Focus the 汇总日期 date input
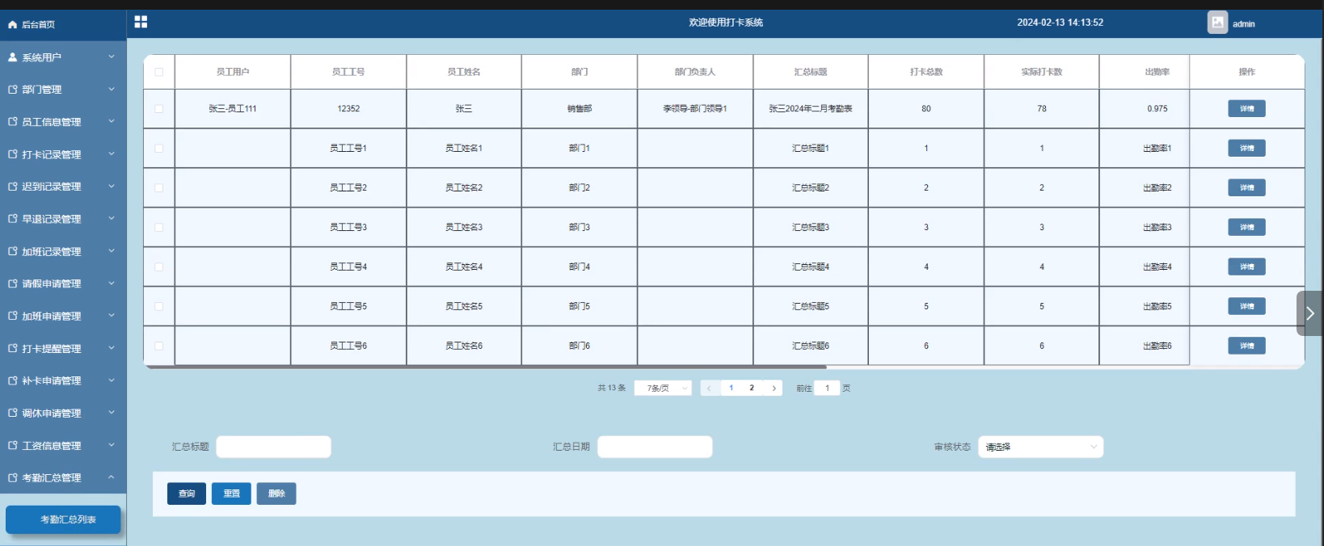The height and width of the screenshot is (546, 1324). pyautogui.click(x=655, y=447)
